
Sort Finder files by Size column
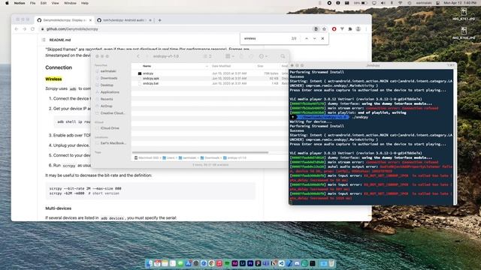tap(261, 66)
